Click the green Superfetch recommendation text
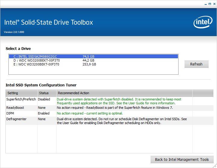This screenshot has height=168, width=217. (x=119, y=101)
